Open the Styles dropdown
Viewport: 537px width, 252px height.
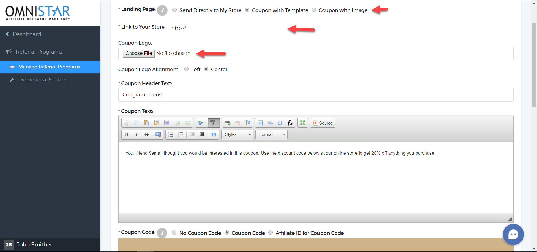(237, 134)
